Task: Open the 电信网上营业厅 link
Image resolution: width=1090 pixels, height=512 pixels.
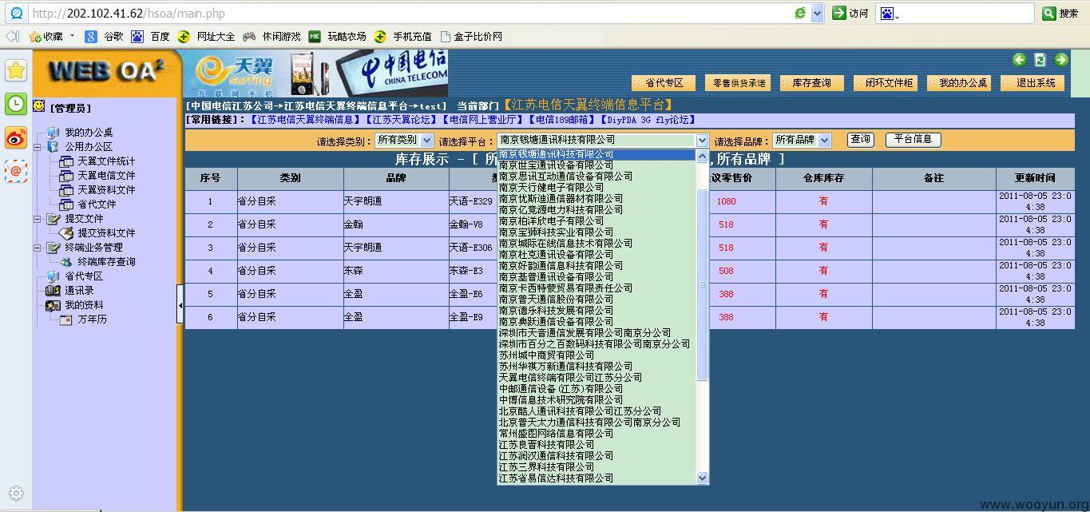Action: [484, 120]
